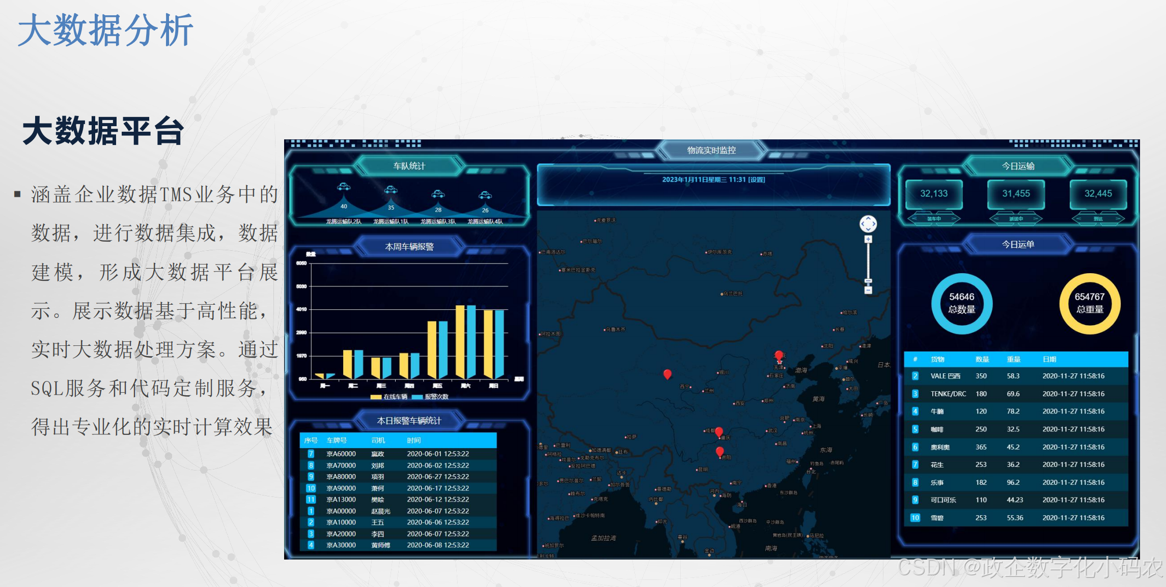
Task: Click right arrow next to 到达
Action: tap(1119, 219)
